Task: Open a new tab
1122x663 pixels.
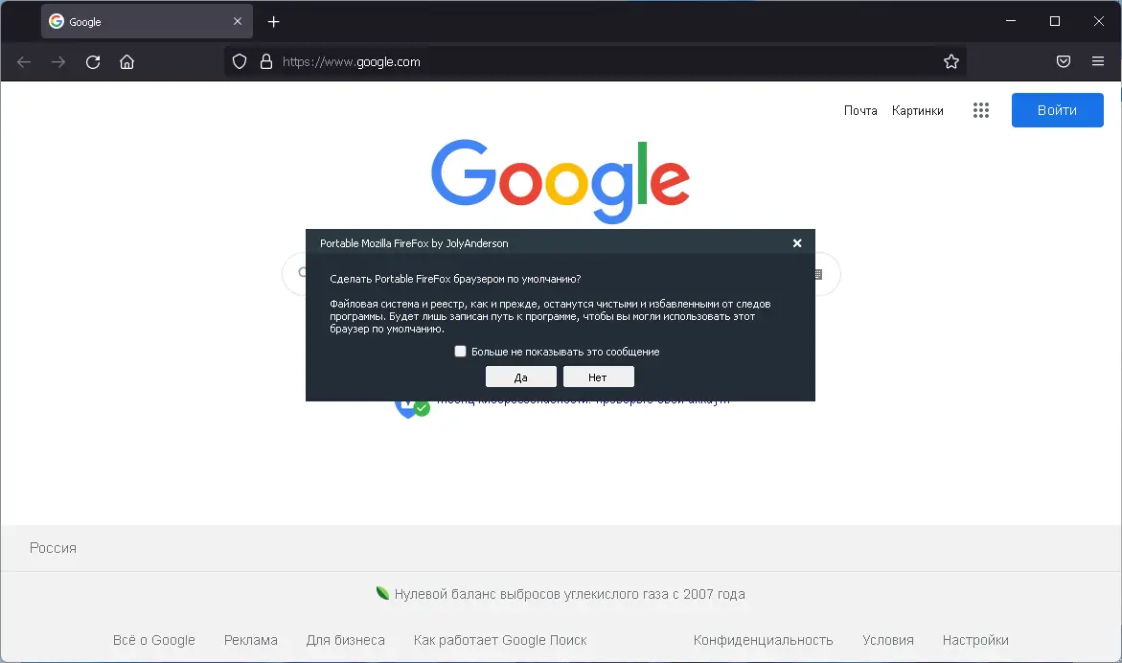Action: [273, 22]
